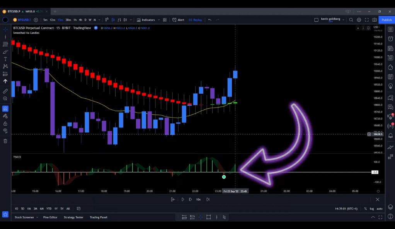Open the Pine Editor tab

point(50,217)
